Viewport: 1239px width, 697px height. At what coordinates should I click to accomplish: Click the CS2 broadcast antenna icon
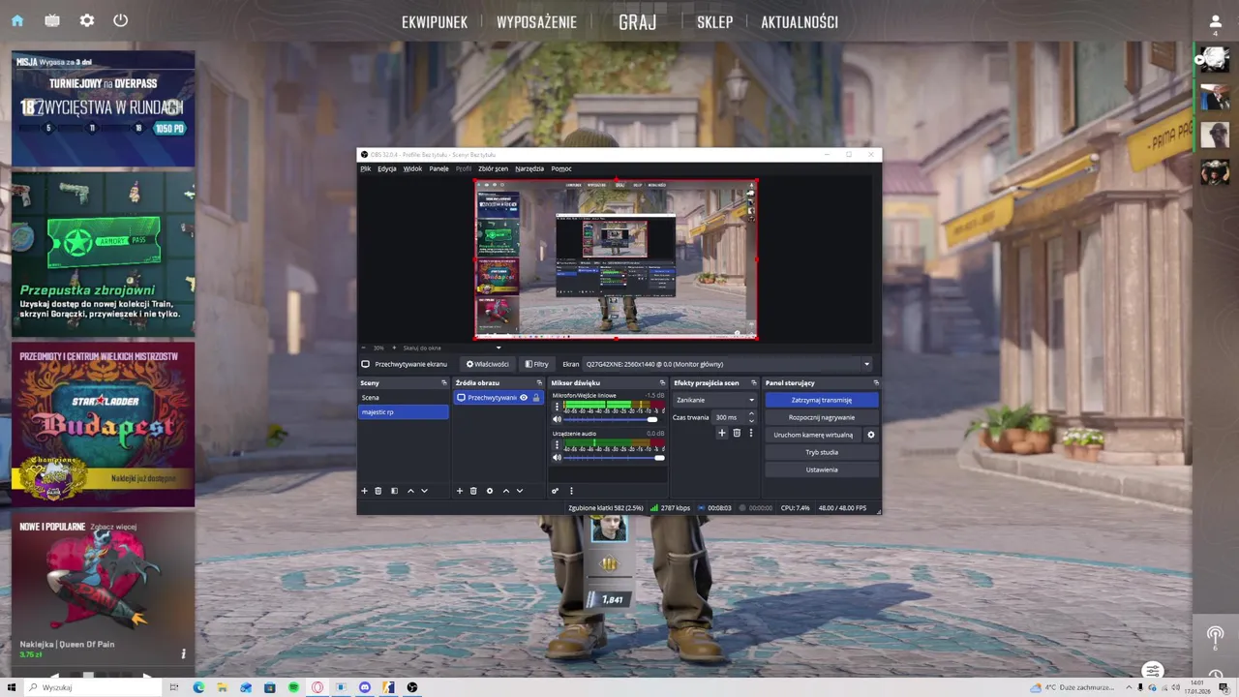pos(1215,634)
